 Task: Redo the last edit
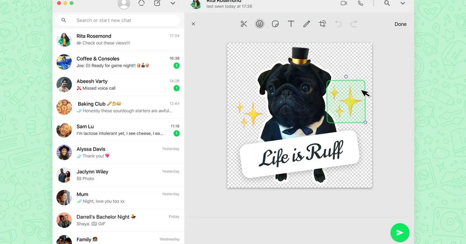pos(354,24)
